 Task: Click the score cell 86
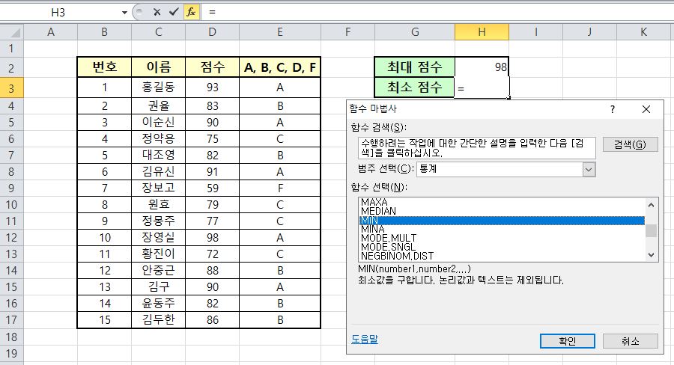click(213, 320)
